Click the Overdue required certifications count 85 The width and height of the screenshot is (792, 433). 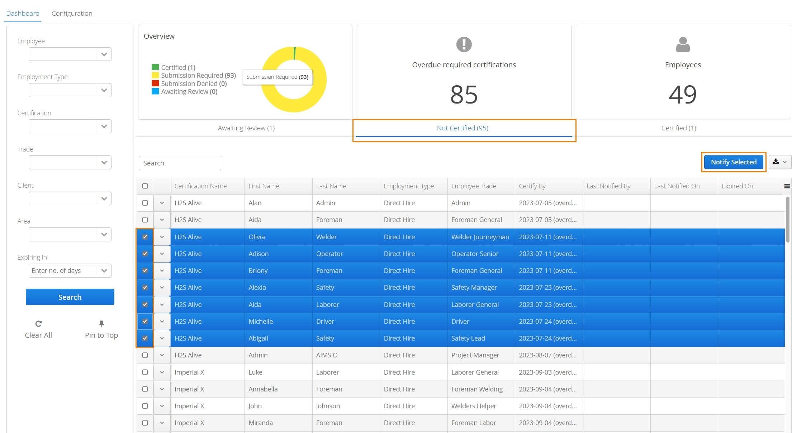point(464,94)
